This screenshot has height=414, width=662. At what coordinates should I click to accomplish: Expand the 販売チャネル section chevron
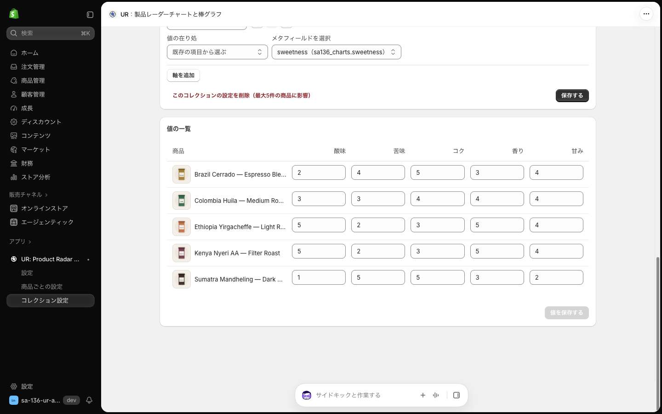[46, 195]
